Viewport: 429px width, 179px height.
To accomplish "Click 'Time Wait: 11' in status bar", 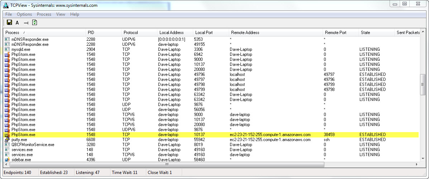I will point(124,173).
